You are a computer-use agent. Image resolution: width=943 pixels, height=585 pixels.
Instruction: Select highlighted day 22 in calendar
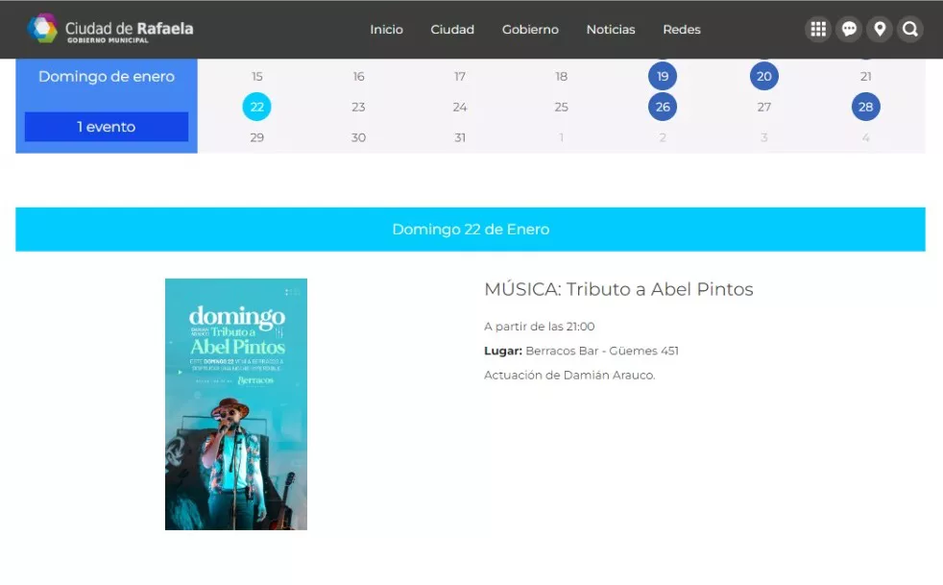tap(256, 107)
